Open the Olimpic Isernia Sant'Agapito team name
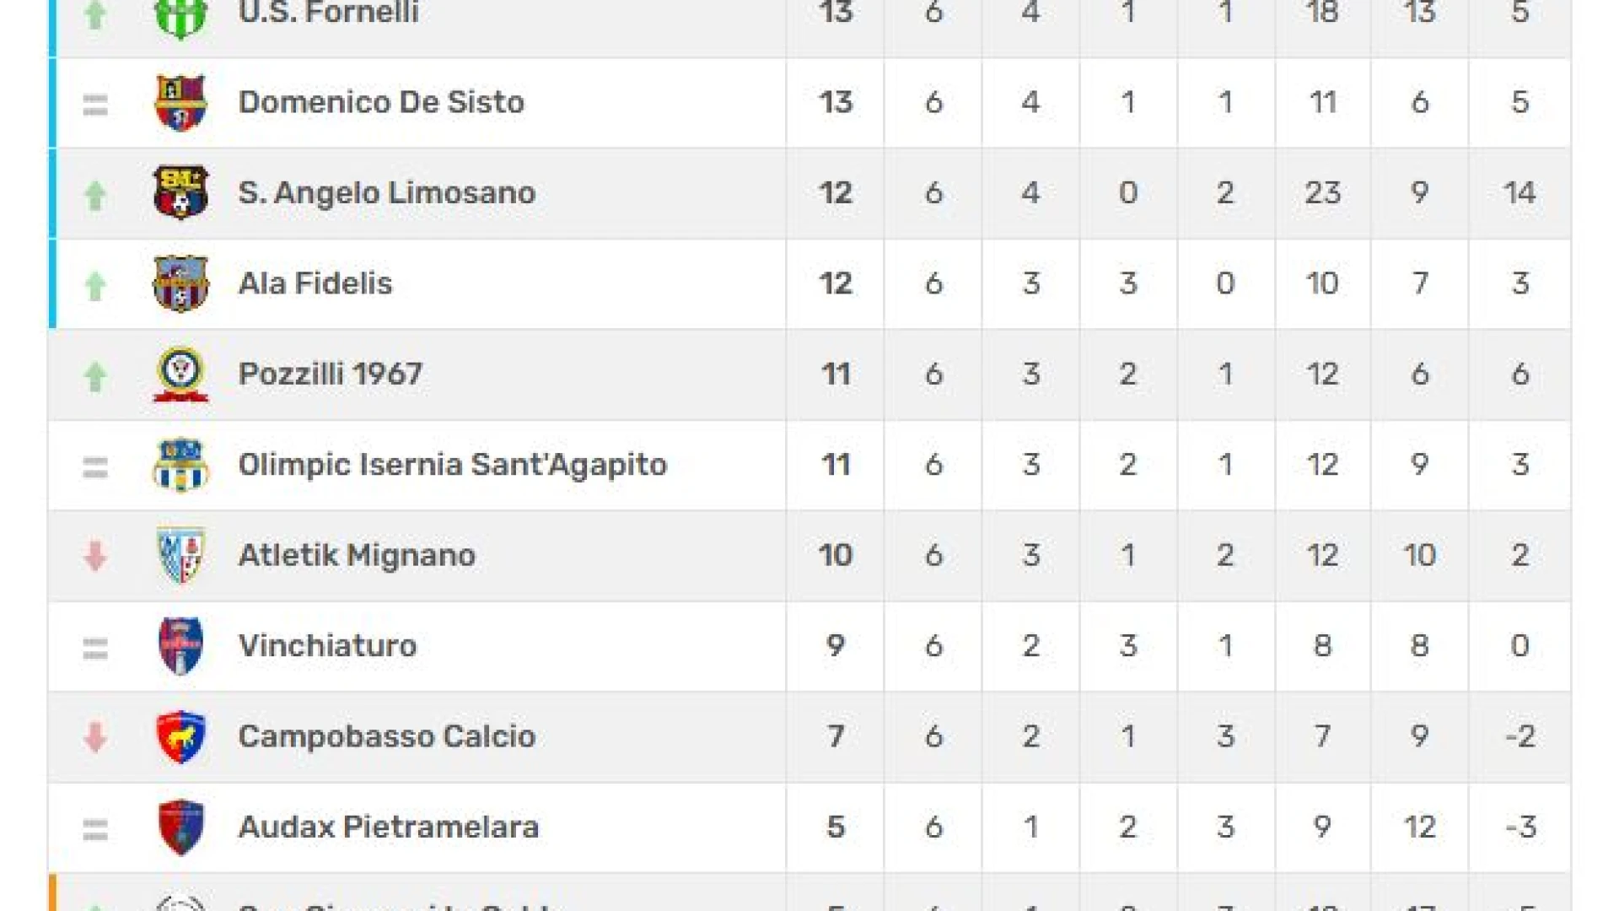 [453, 465]
